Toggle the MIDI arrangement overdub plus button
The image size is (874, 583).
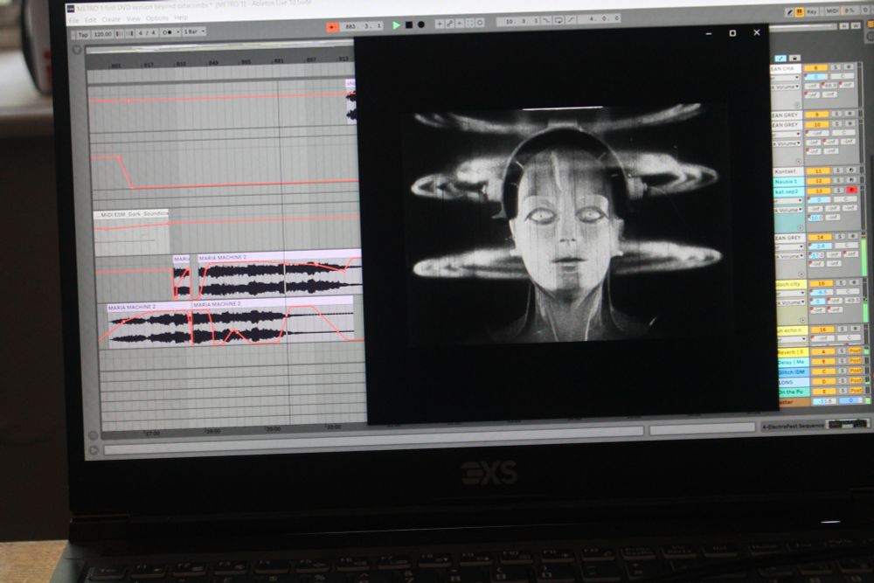[440, 24]
